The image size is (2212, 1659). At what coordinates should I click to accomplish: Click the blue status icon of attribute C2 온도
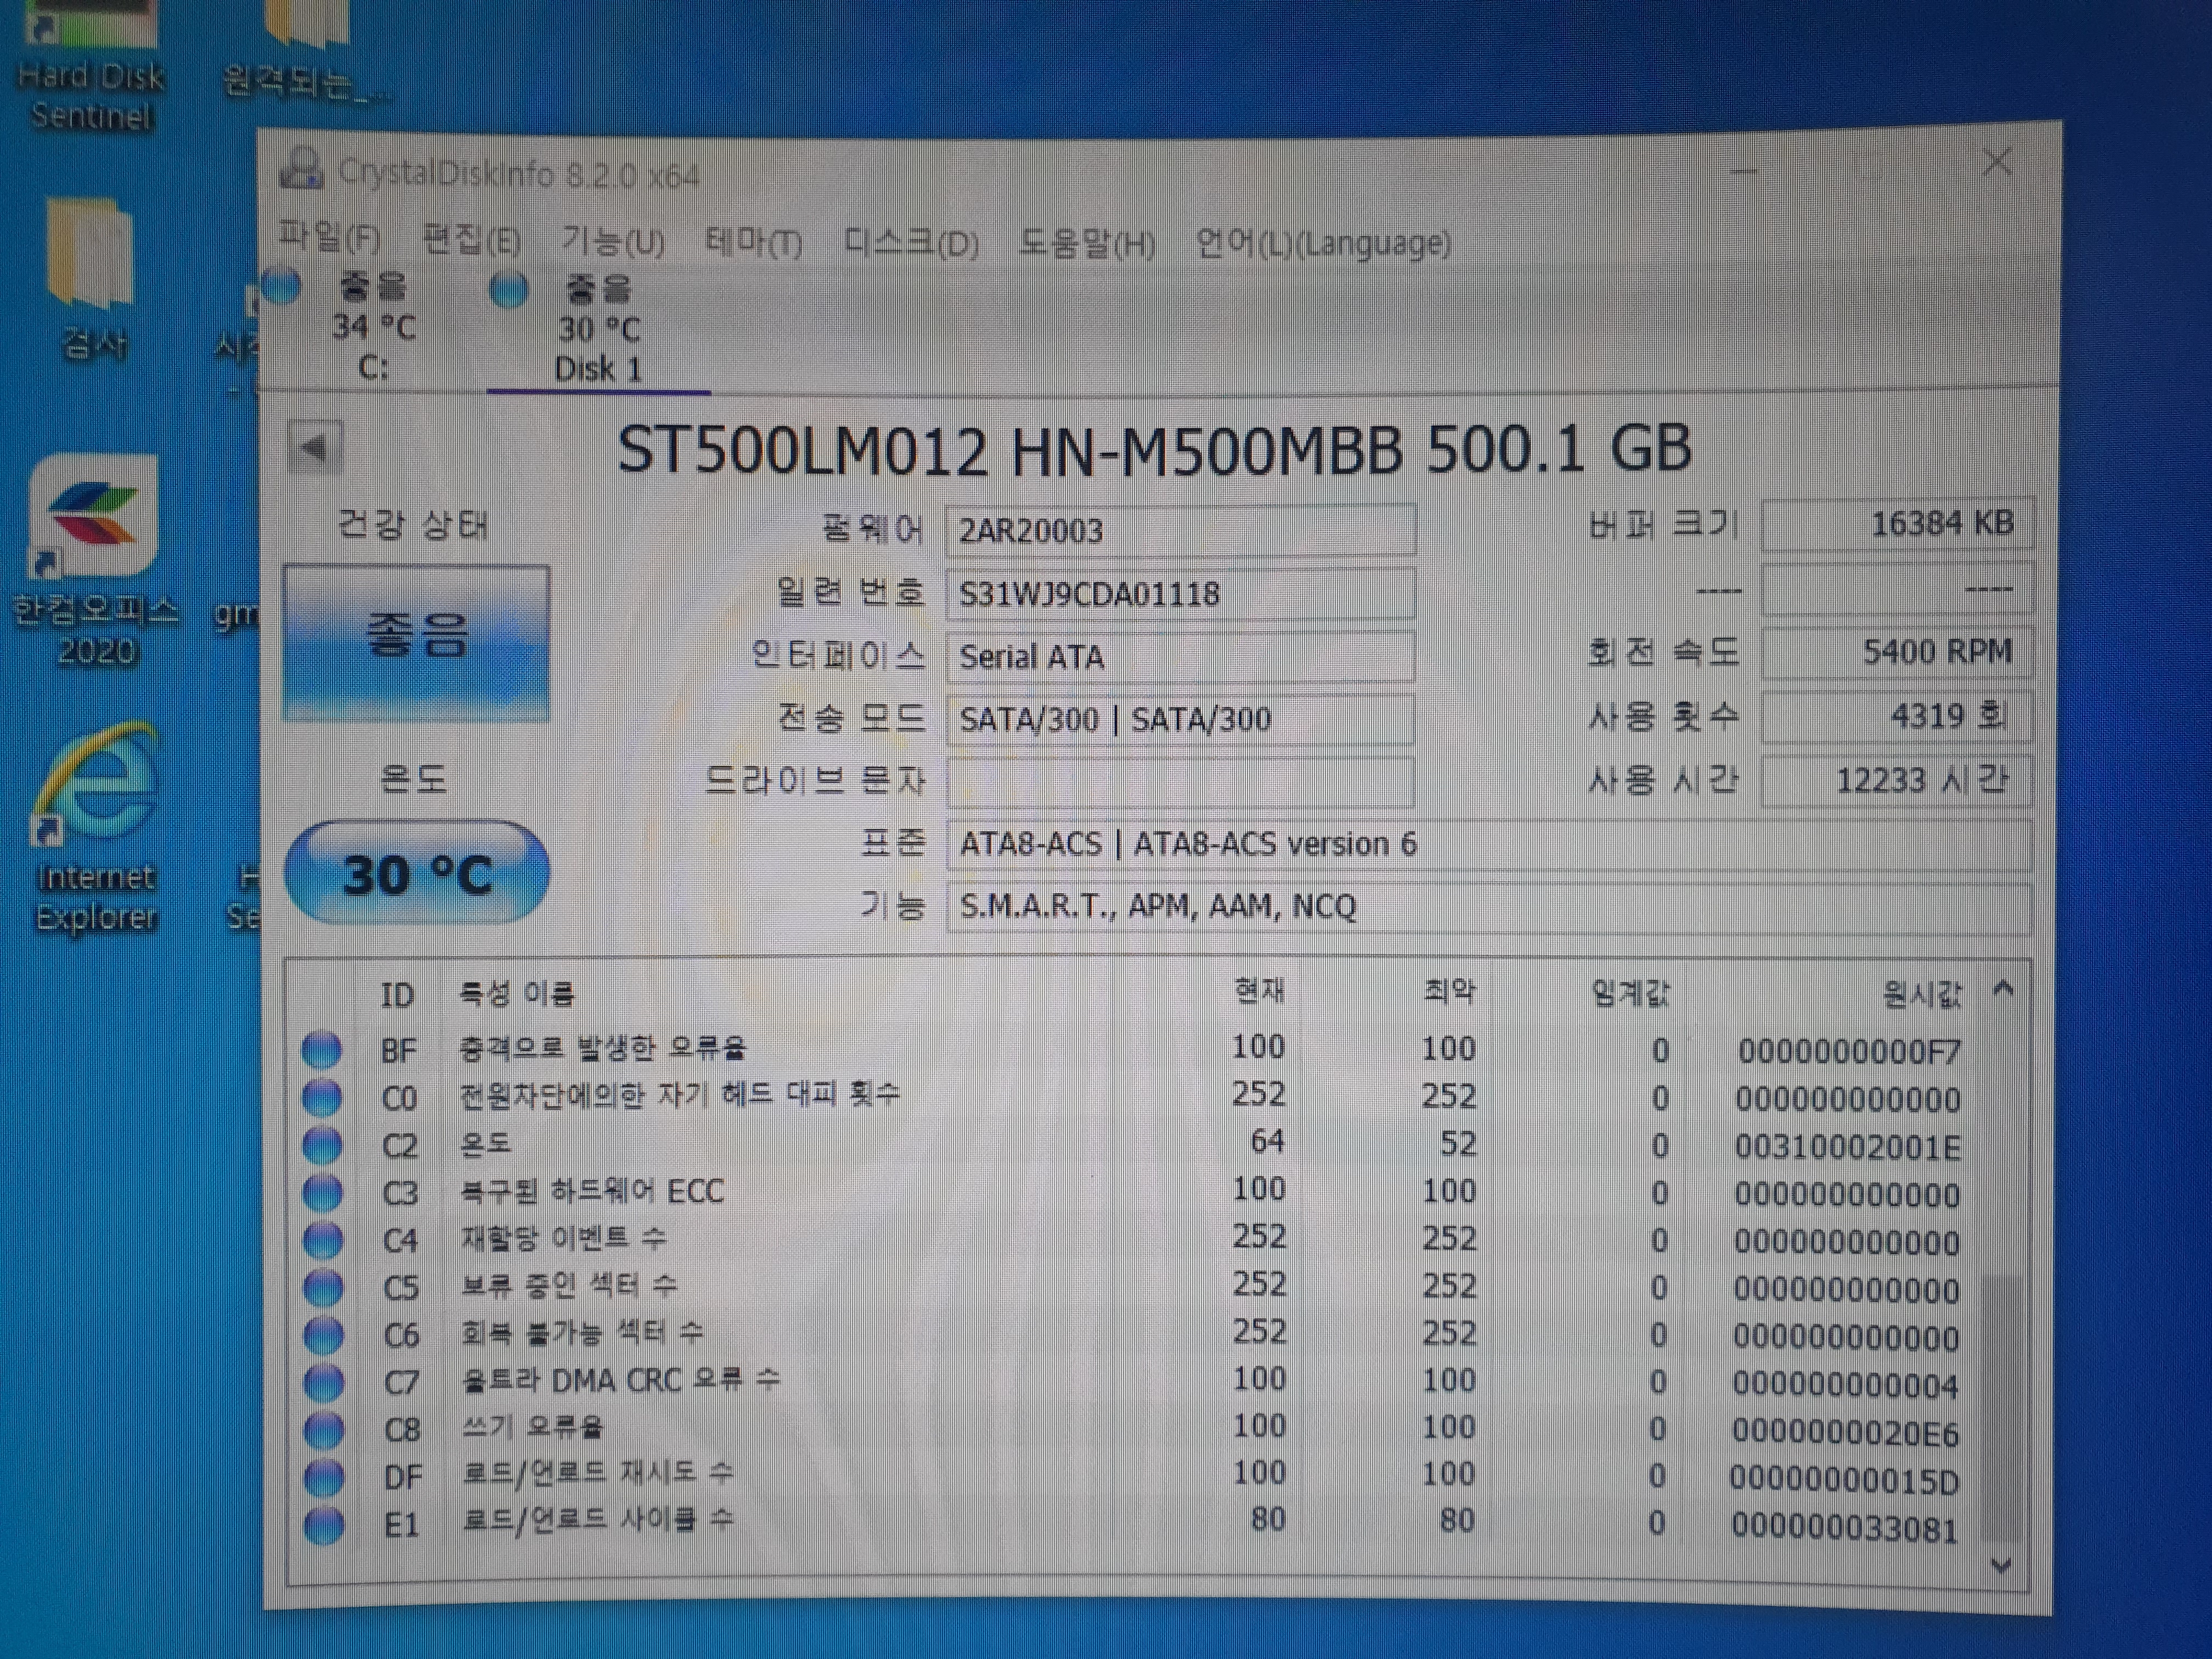click(x=322, y=1145)
